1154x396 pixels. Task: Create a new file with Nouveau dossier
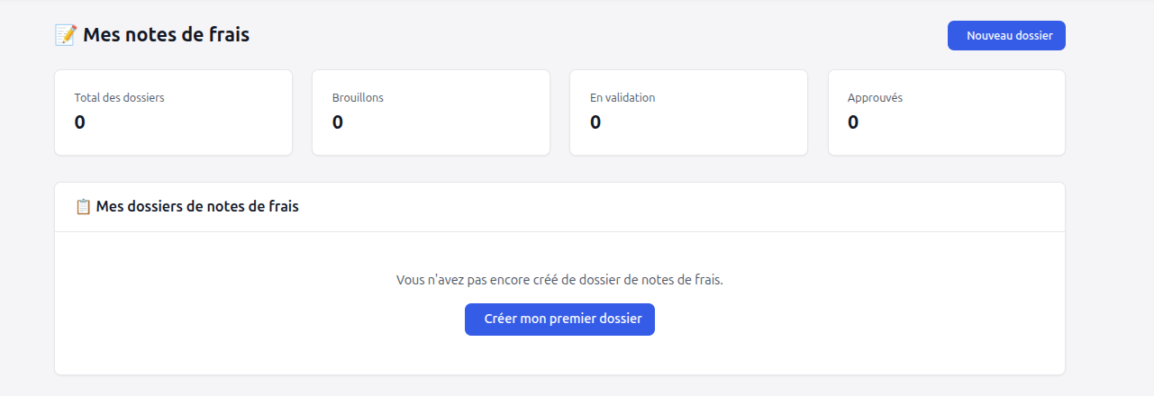1006,36
